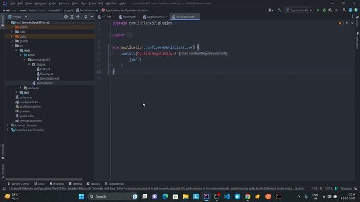This screenshot has width=360, height=202.
Task: Expand the resources folder
Action: (20, 88)
